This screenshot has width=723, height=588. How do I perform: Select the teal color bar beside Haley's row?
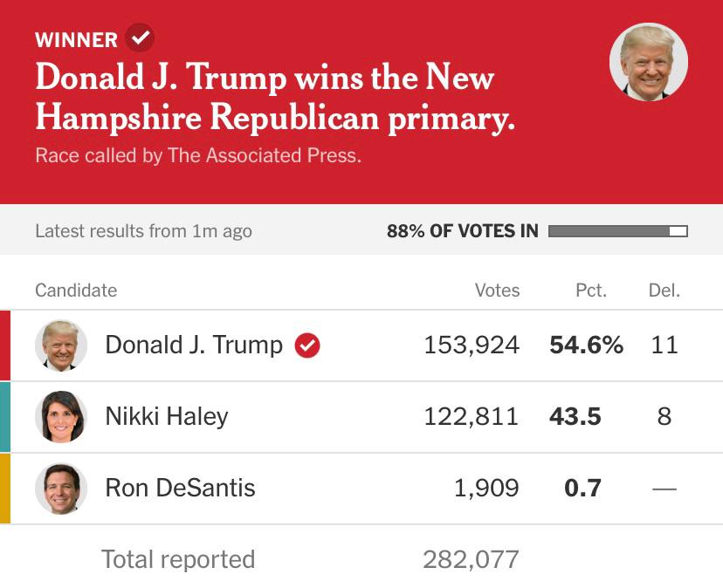point(5,417)
